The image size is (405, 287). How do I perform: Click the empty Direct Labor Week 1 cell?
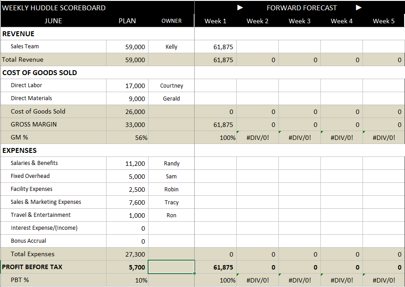pyautogui.click(x=215, y=86)
